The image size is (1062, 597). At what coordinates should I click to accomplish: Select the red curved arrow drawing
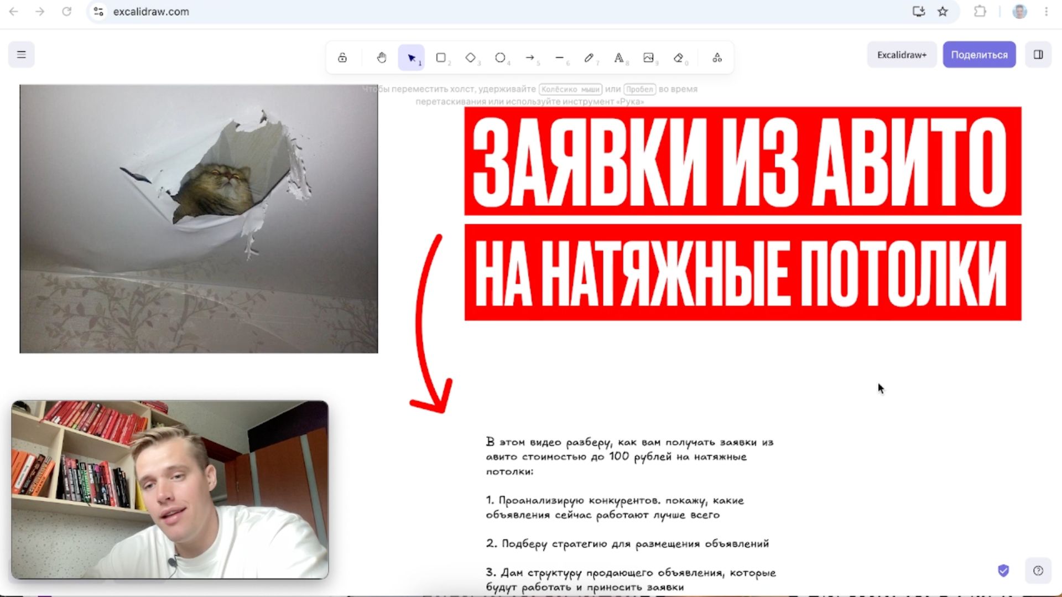pyautogui.click(x=433, y=325)
